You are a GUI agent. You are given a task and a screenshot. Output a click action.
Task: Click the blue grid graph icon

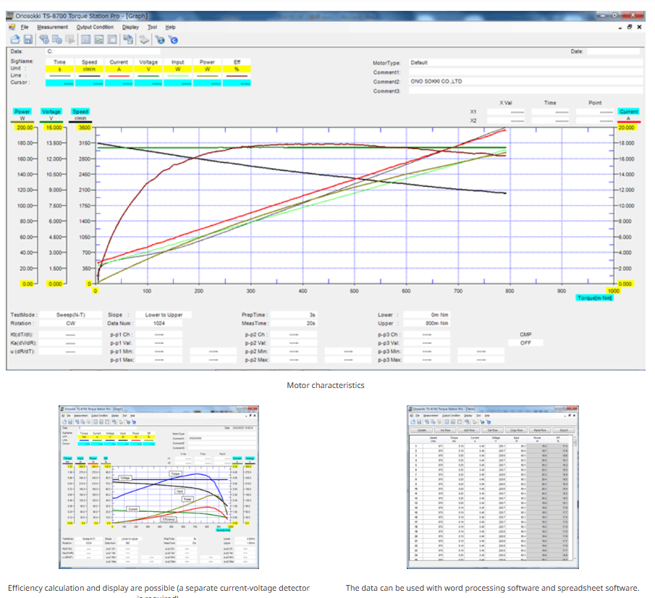(85, 40)
